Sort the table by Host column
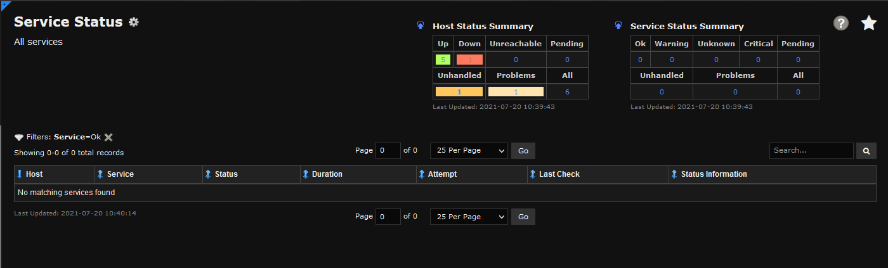This screenshot has width=888, height=268. pos(34,174)
